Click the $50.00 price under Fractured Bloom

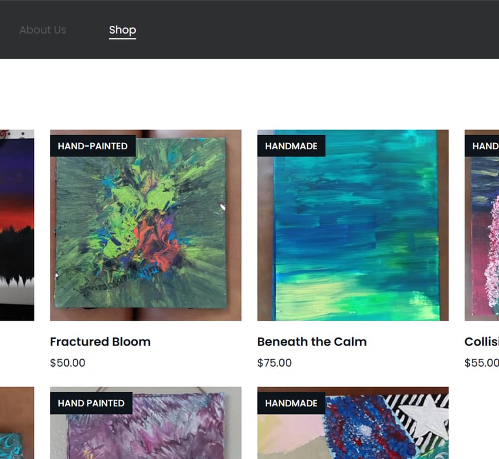point(68,363)
